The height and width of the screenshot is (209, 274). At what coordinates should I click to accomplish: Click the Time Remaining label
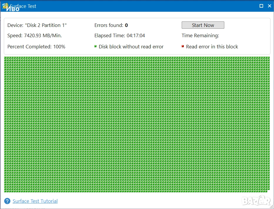200,35
